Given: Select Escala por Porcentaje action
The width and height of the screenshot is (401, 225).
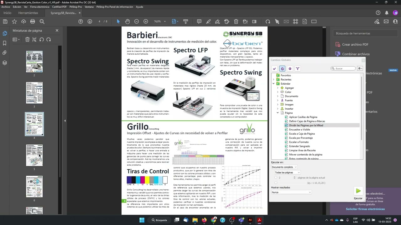Looking at the screenshot, I should [301, 138].
